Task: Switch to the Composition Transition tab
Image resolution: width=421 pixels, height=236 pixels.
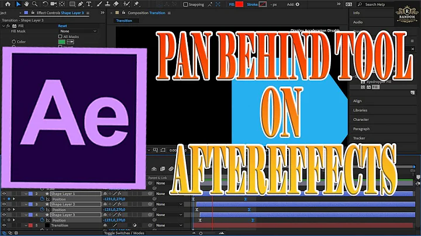Action: 146,13
